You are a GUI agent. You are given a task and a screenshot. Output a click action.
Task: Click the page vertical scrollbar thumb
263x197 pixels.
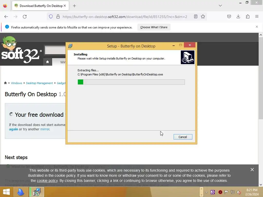[x=260, y=78]
